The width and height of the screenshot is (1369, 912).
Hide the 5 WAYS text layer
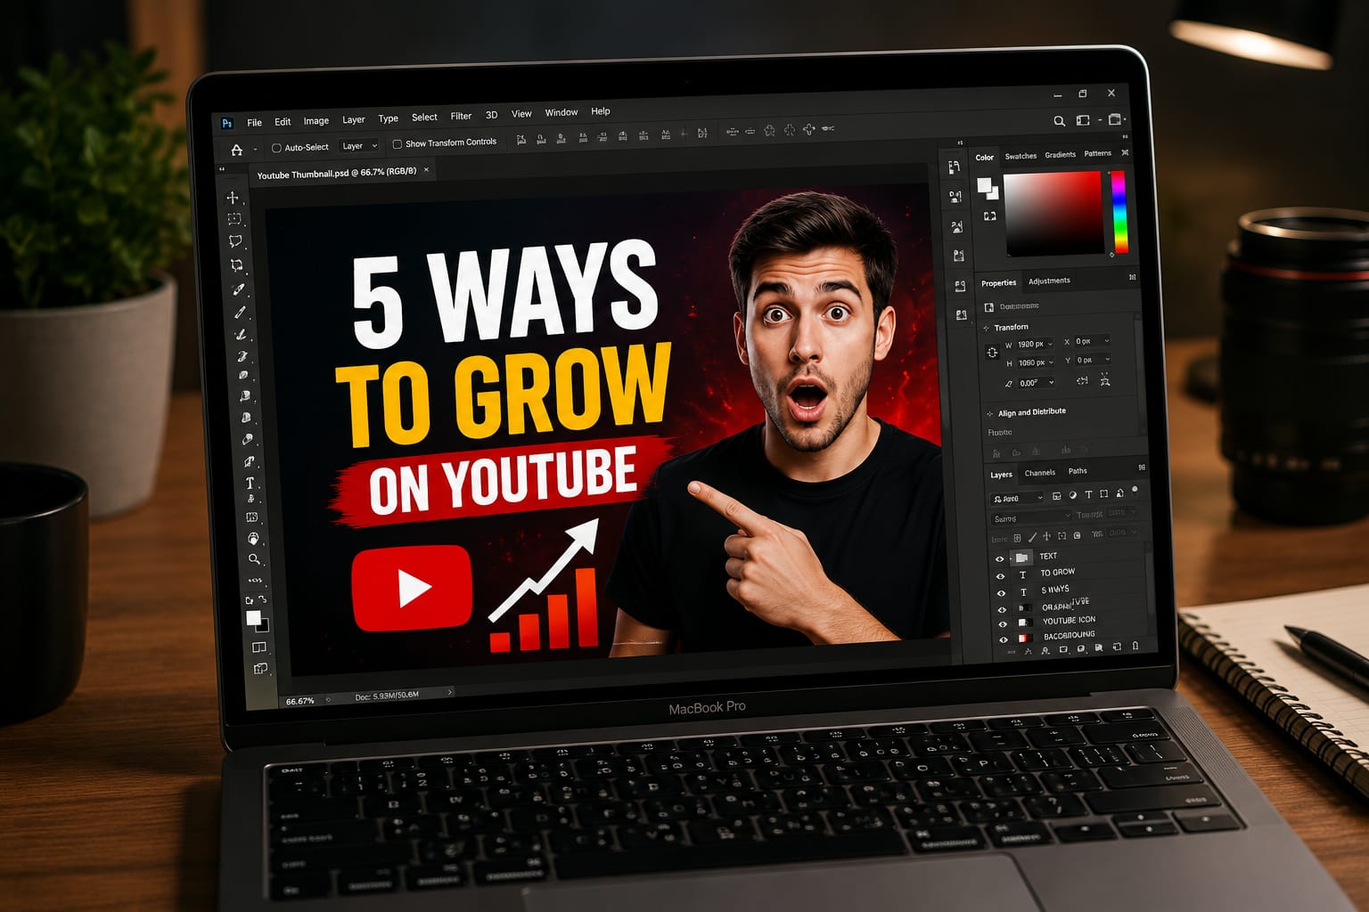point(1001,593)
